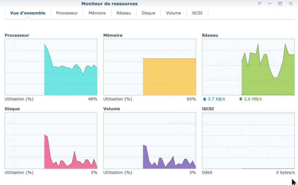298x185 pixels.
Task: Click the 2.6 MB/s download rate text
Action: pyautogui.click(x=253, y=99)
